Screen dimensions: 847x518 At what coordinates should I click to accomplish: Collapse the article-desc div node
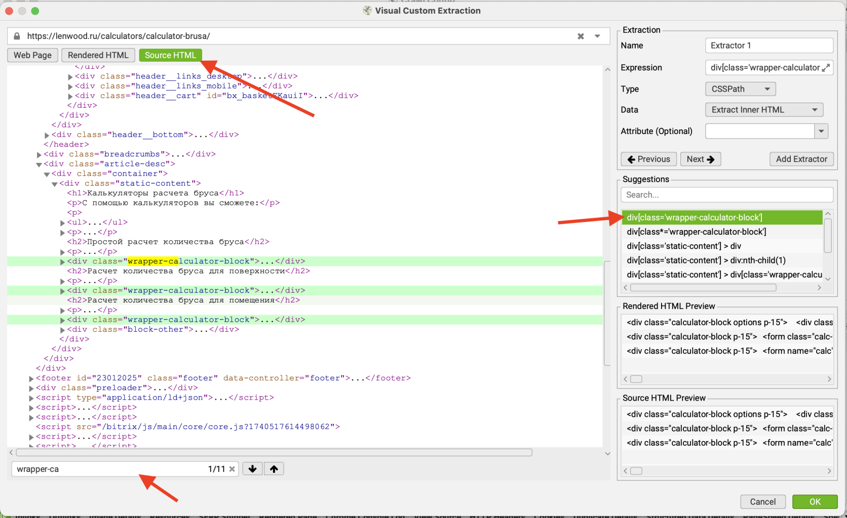pos(39,164)
